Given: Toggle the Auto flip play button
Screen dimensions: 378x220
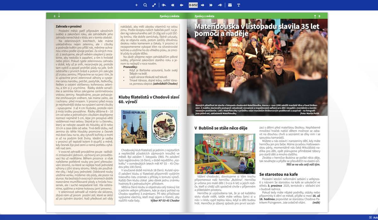Looking at the screenshot, I should point(370,217).
